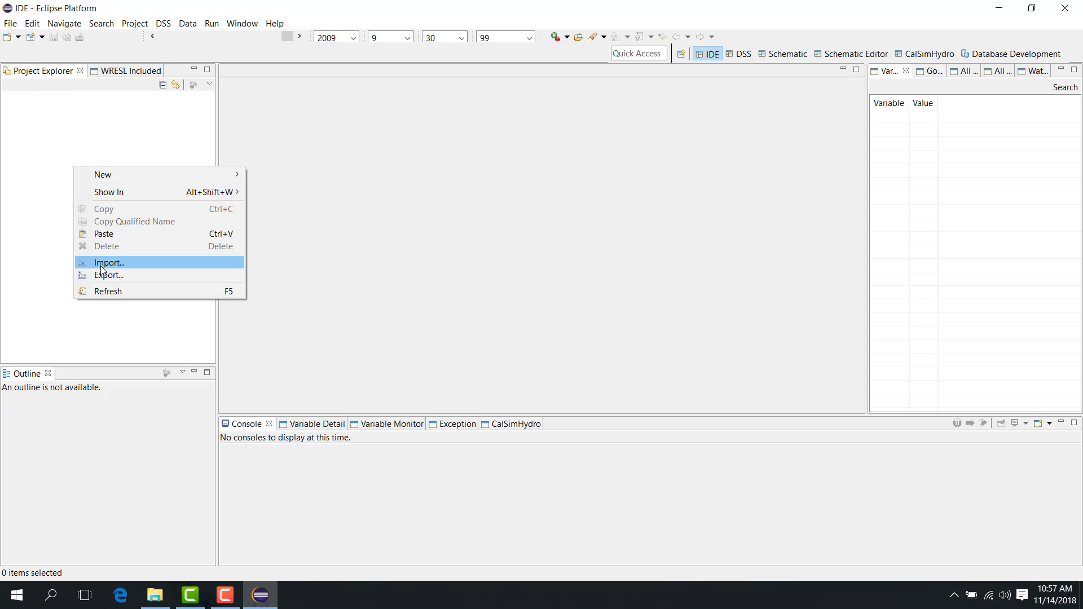Click the slider right arrow in toolbar

[300, 36]
